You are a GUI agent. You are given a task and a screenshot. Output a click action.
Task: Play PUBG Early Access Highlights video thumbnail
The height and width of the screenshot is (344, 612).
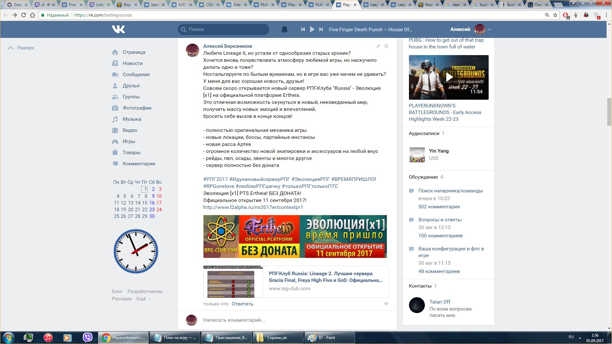pos(448,77)
